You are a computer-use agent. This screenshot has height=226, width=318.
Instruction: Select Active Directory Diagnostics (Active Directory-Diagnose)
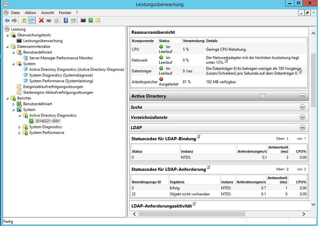click(76, 70)
